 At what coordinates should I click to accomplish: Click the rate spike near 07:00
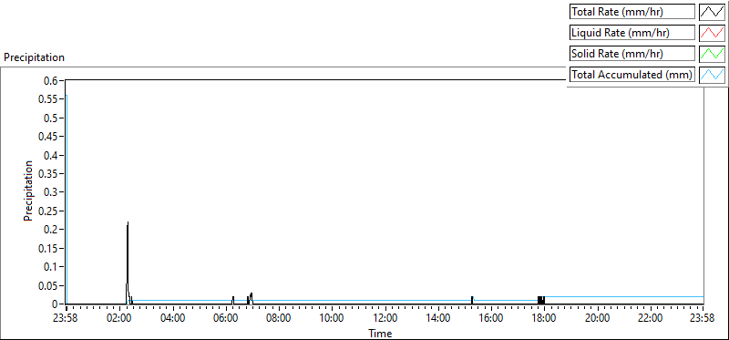[x=251, y=299]
